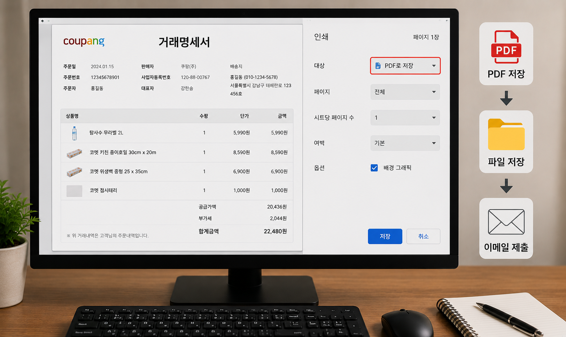Expand the 시트당 페이지 수 dropdown
This screenshot has width=566, height=337.
point(405,118)
